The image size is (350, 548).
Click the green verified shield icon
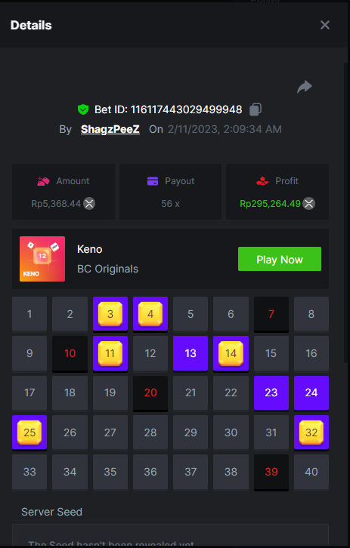pos(83,109)
